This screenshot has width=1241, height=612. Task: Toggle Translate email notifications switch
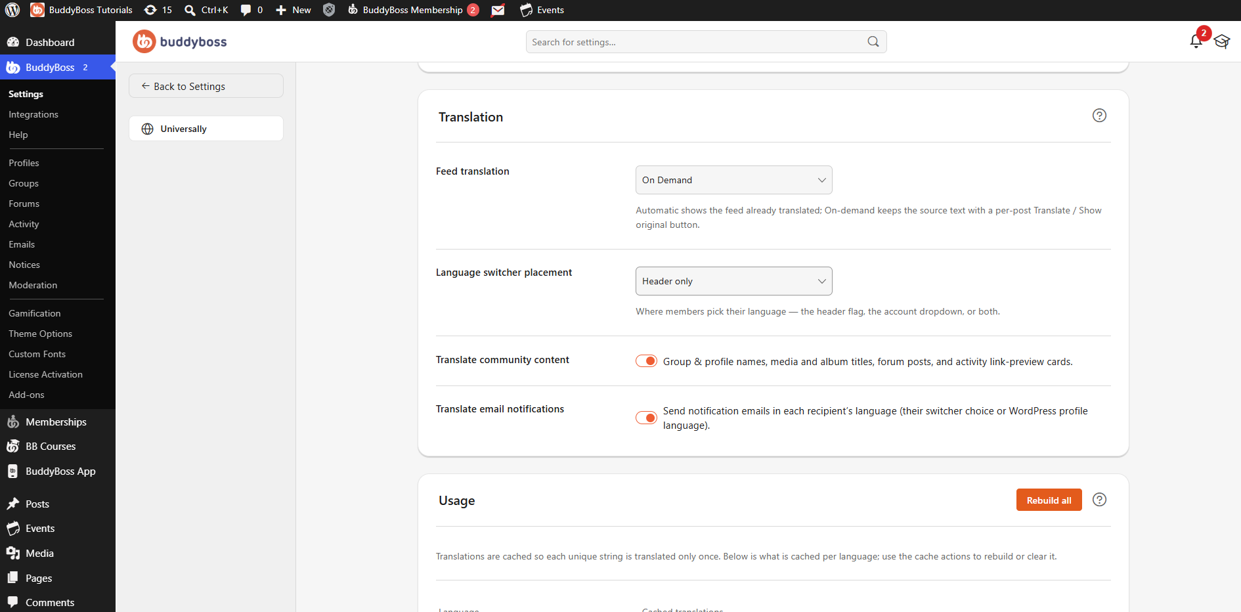(646, 418)
